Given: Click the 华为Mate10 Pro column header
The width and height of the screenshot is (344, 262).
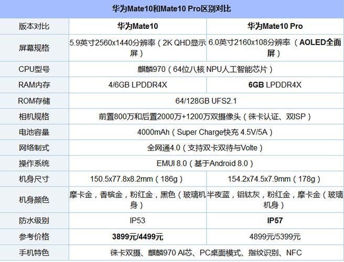Looking at the screenshot, I should point(275,26).
